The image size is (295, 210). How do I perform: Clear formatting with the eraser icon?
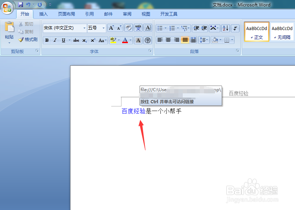tap(129, 28)
